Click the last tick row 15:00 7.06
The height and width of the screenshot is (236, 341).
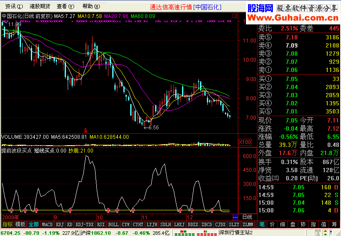tap(298, 210)
